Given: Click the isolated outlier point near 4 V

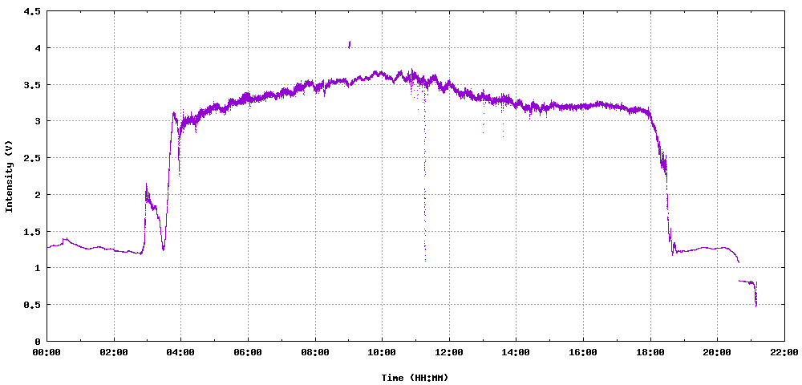Looking at the screenshot, I should (x=350, y=45).
